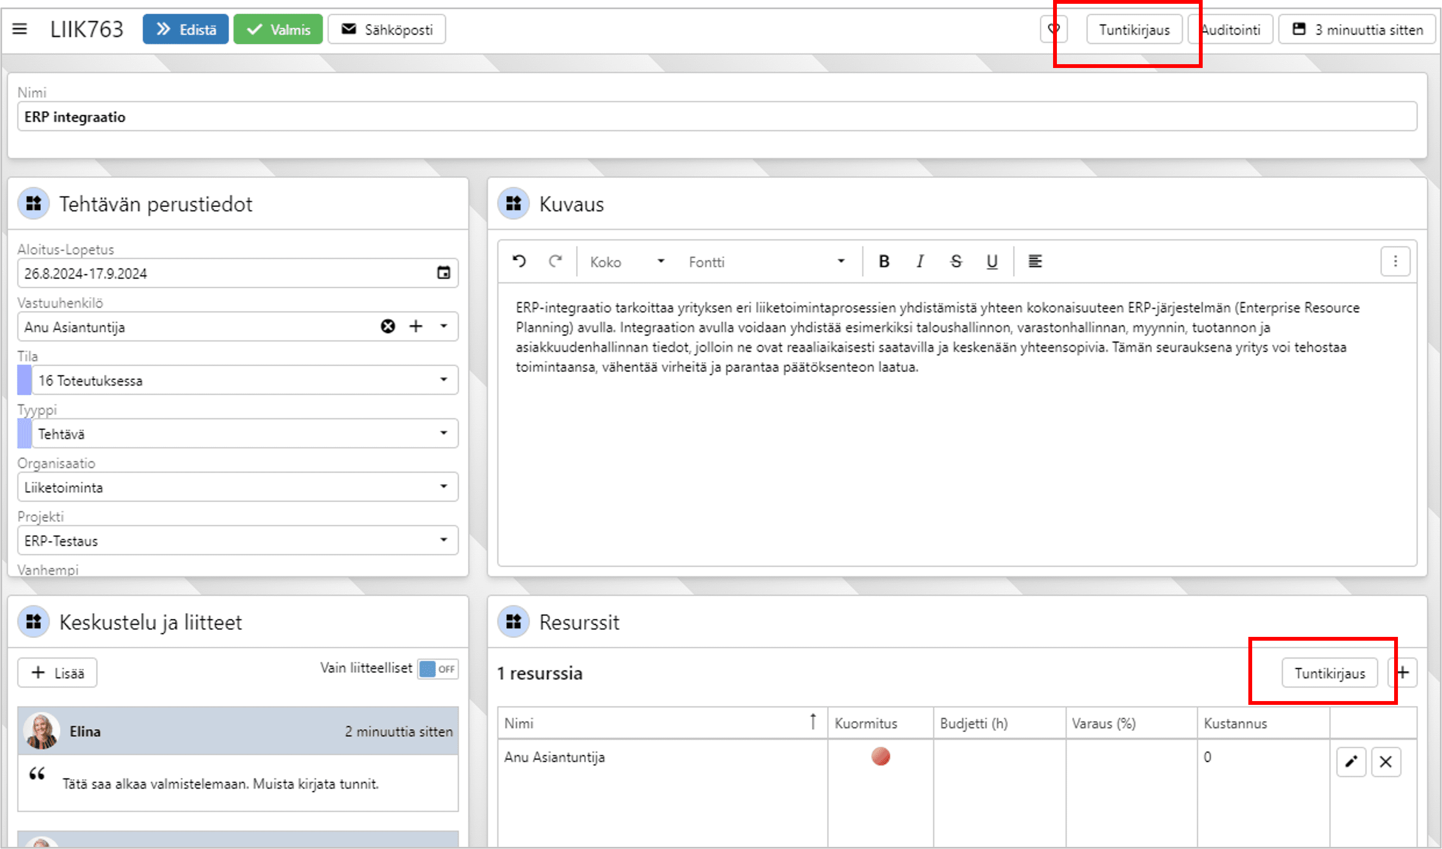
Task: Open Tuntikirjaus in top bar
Action: tap(1134, 30)
